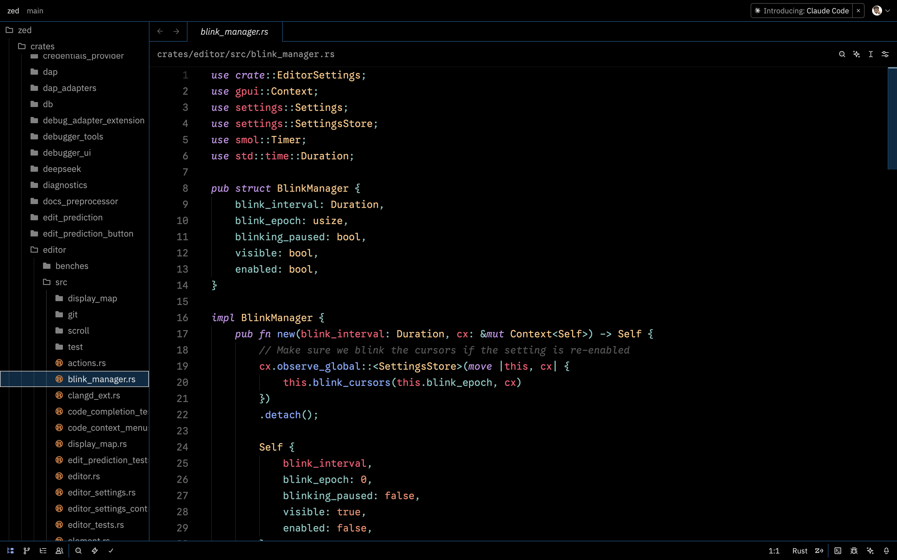Open editor controls sliders icon
The image size is (897, 560).
click(885, 54)
